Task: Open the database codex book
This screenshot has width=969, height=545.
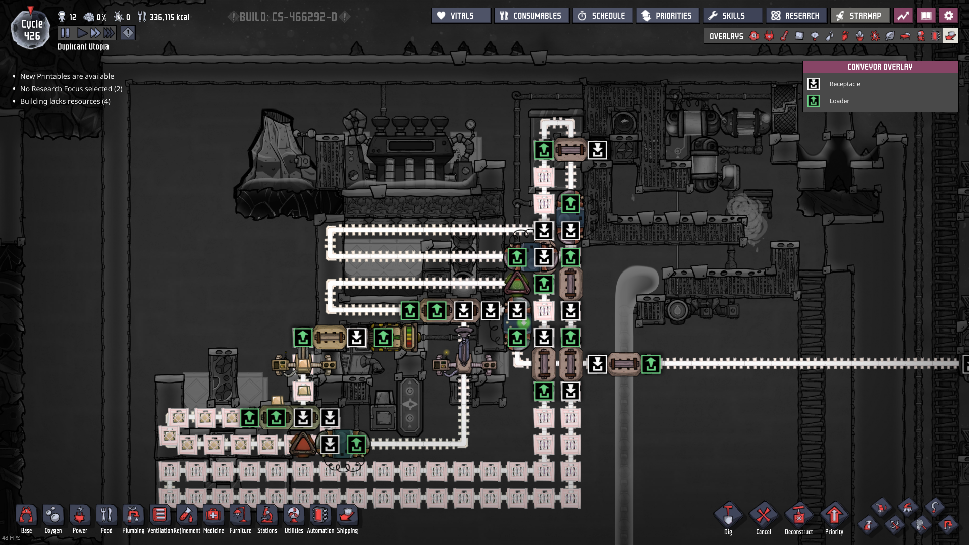Action: click(926, 16)
